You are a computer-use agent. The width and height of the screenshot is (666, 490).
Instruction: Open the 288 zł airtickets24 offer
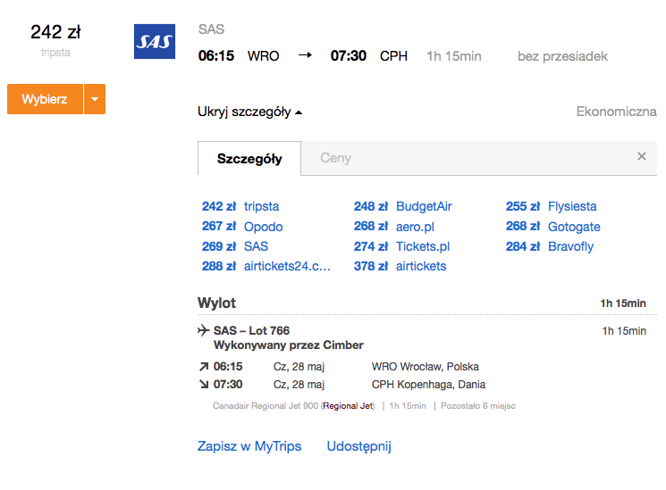(266, 266)
